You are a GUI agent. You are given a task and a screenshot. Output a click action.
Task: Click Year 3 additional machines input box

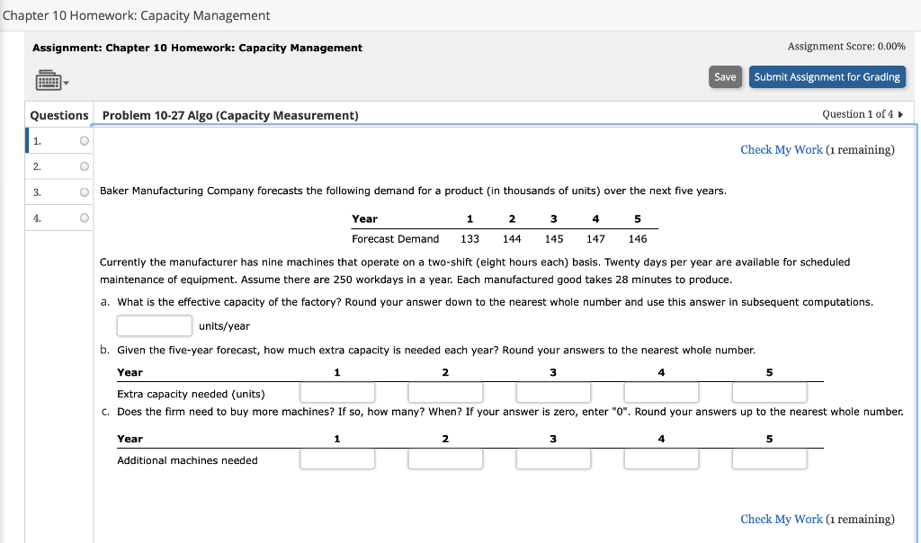coord(553,458)
